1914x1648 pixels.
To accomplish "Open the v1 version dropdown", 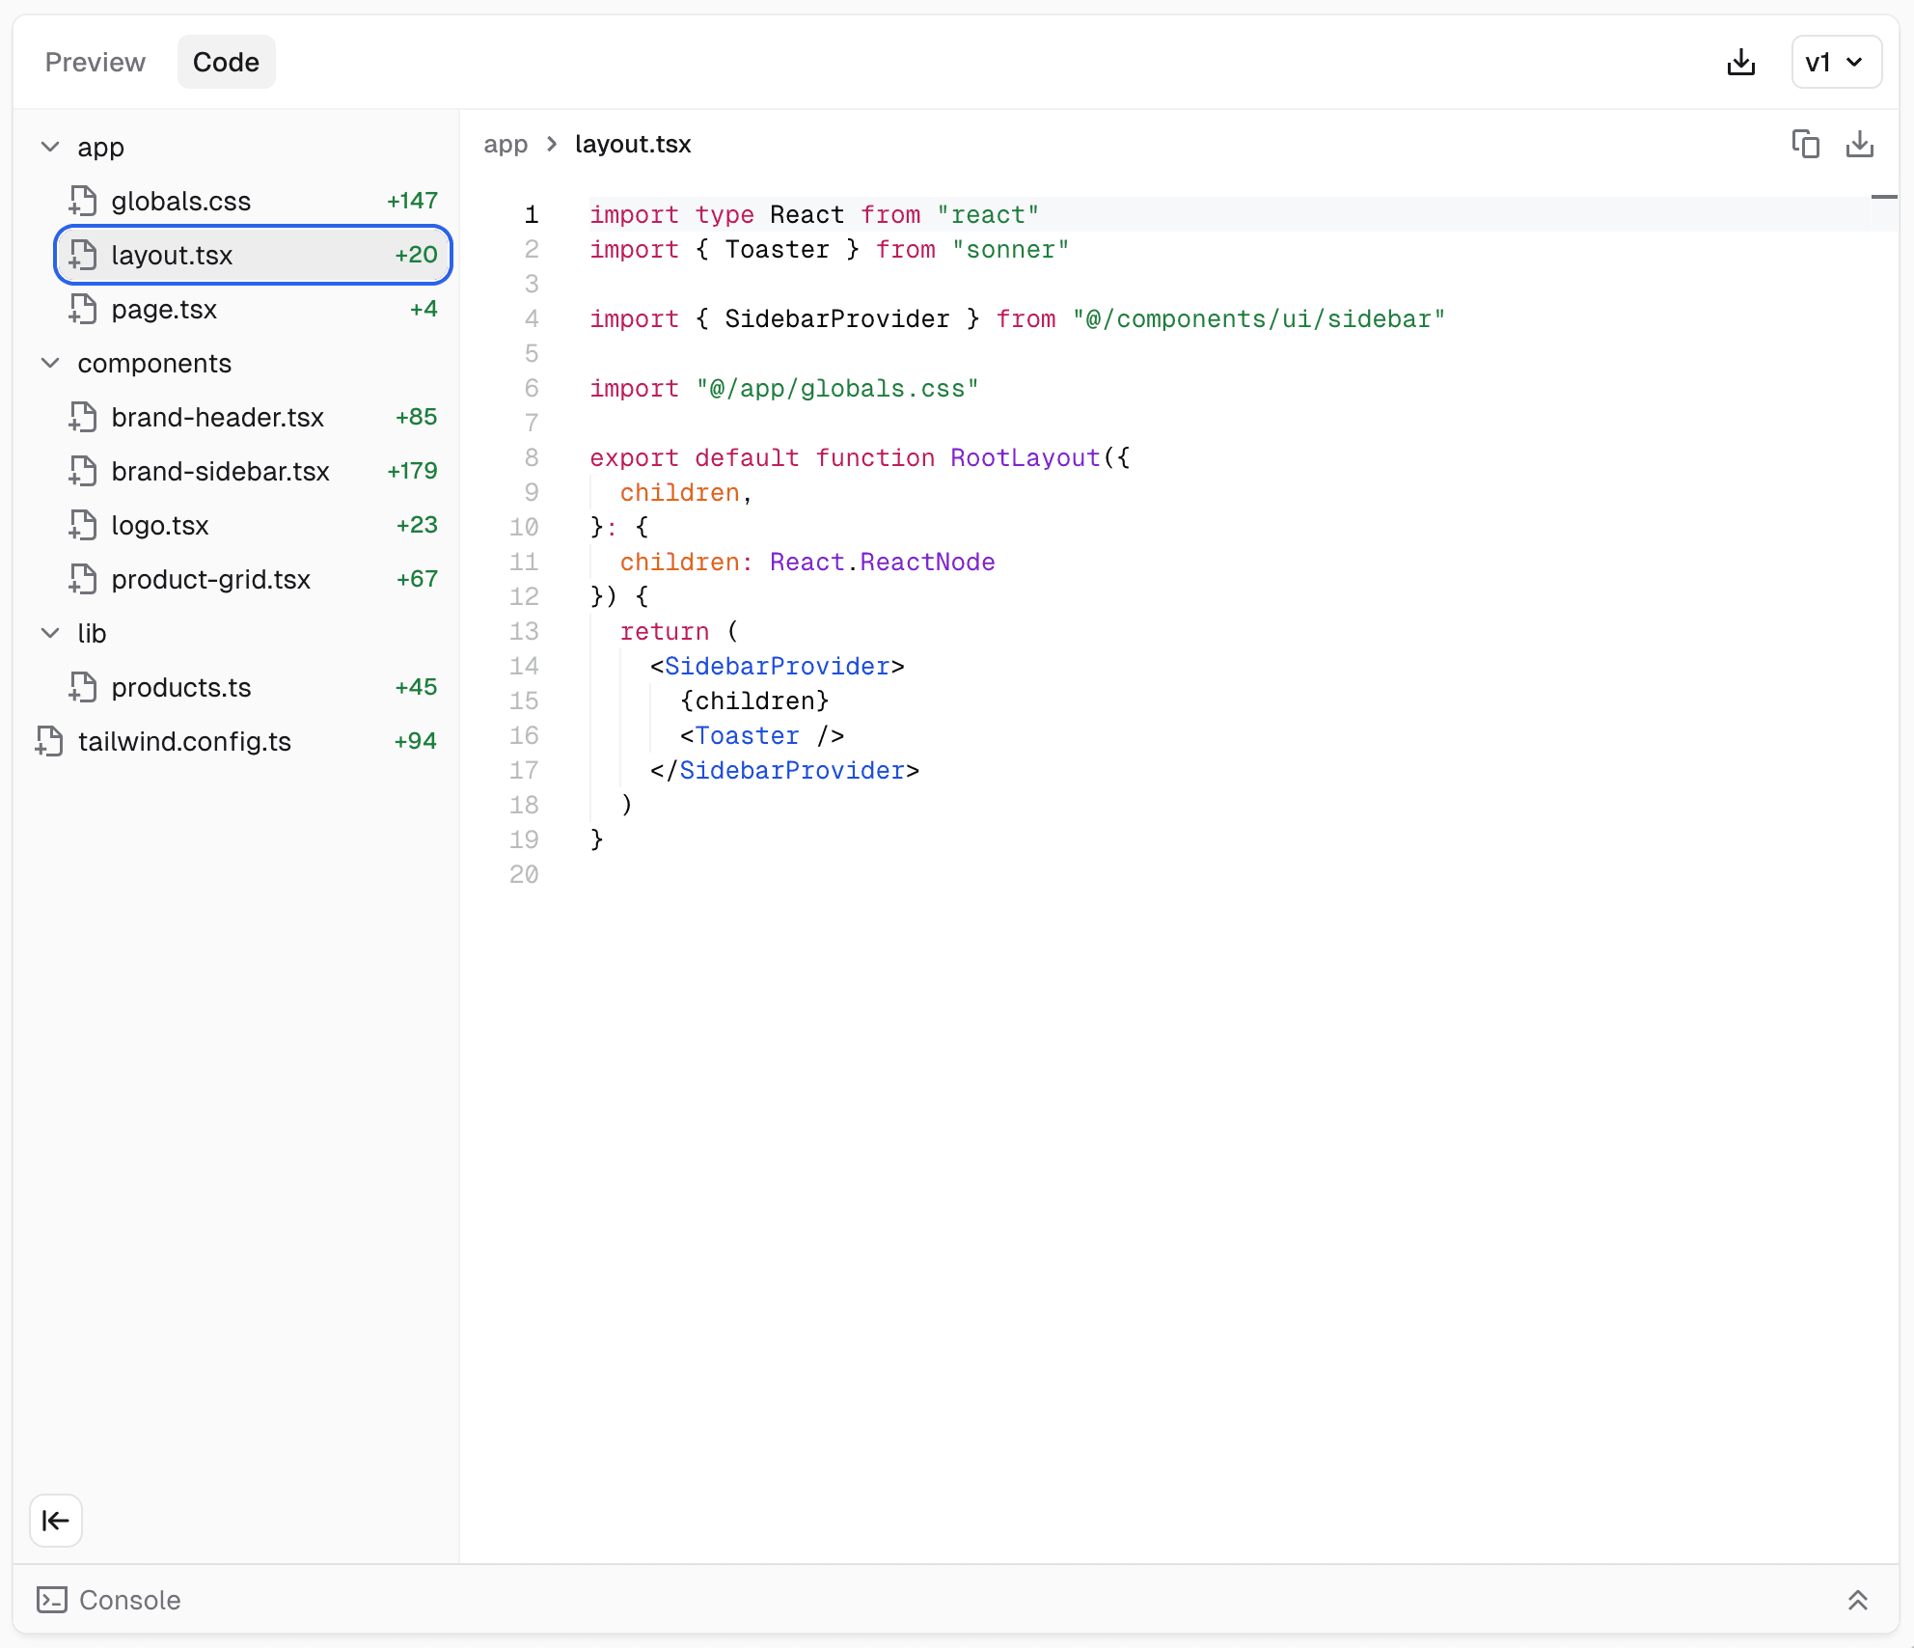I will click(x=1834, y=62).
